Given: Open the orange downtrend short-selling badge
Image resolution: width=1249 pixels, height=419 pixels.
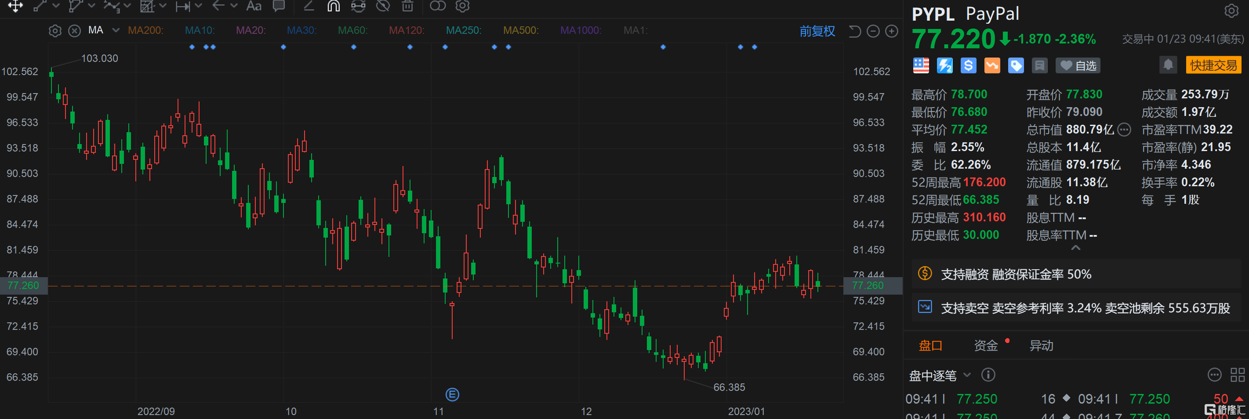Looking at the screenshot, I should coord(991,65).
